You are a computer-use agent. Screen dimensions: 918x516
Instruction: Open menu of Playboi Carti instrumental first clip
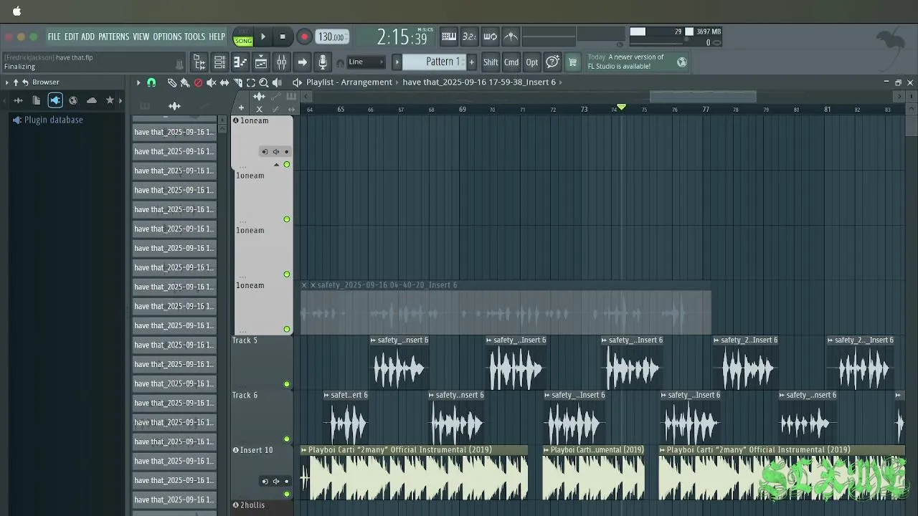coord(304,450)
